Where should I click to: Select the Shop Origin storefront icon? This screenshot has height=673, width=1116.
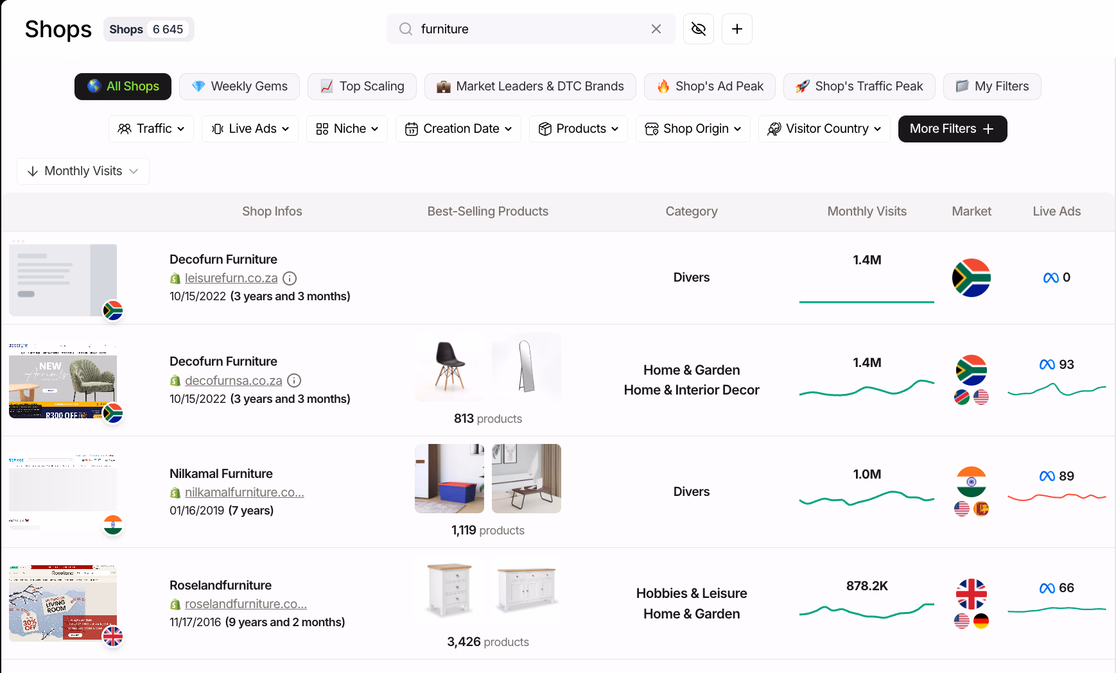652,128
